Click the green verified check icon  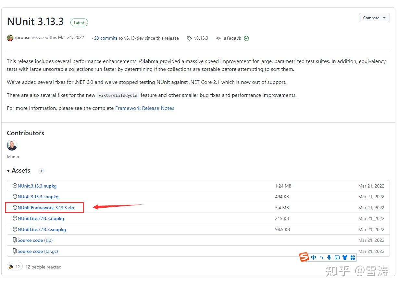point(246,38)
